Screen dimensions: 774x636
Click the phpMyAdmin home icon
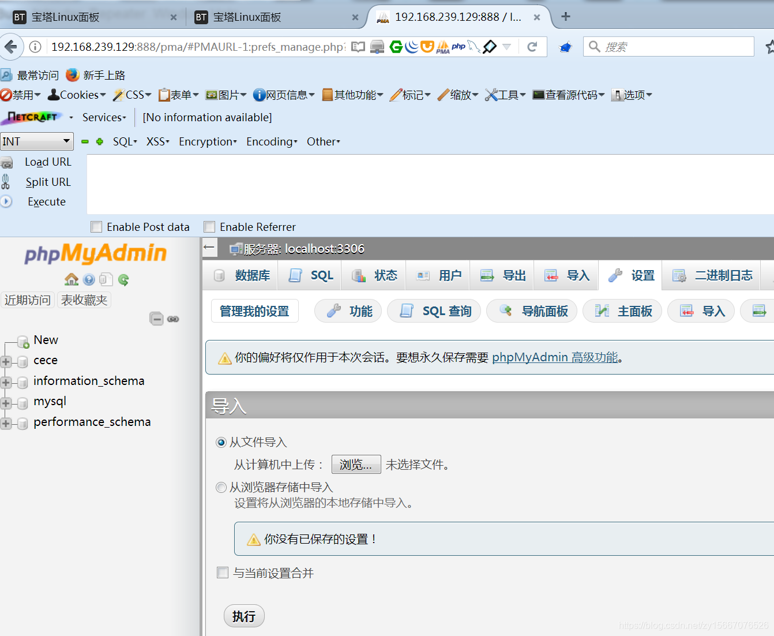(x=72, y=280)
